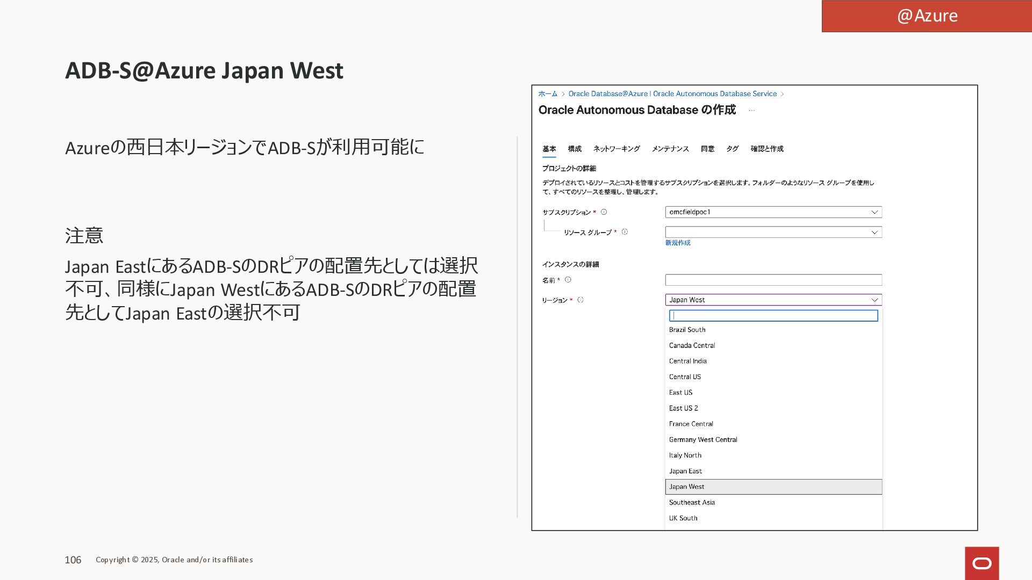This screenshot has height=580, width=1032.
Task: Click the ellipsis next to page title
Action: pos(751,111)
